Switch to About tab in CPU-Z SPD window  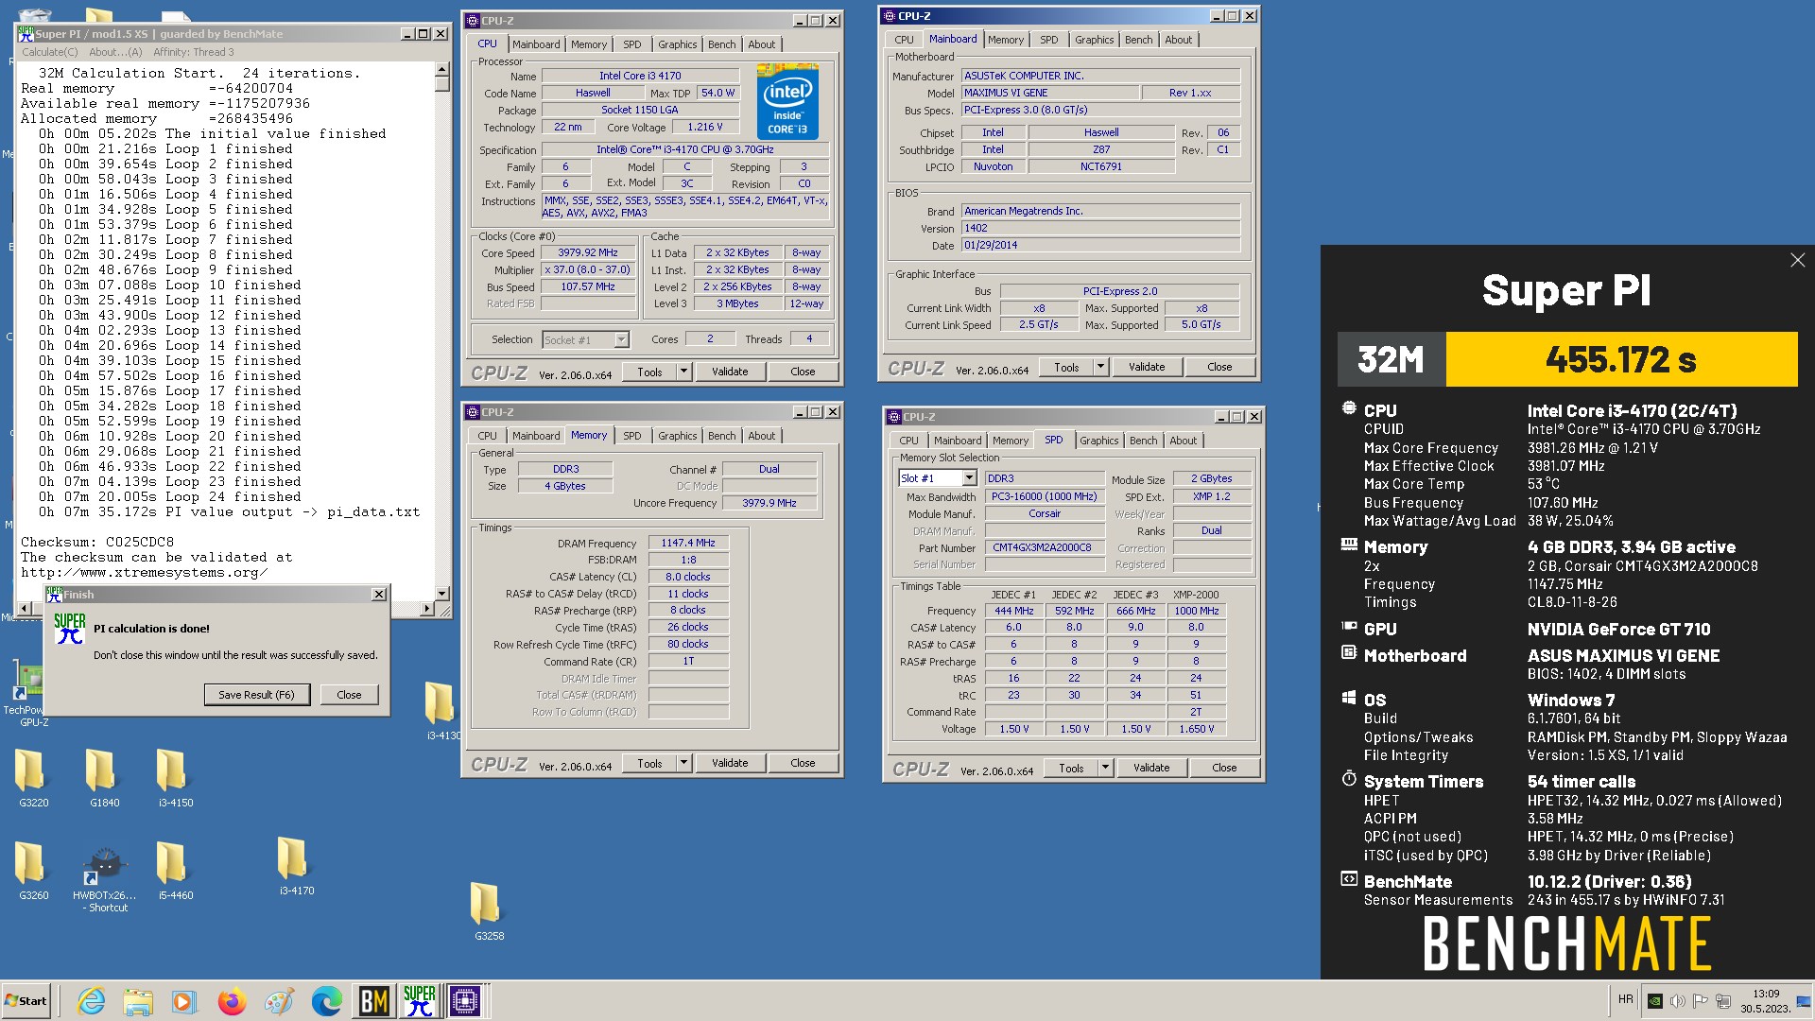click(1183, 441)
